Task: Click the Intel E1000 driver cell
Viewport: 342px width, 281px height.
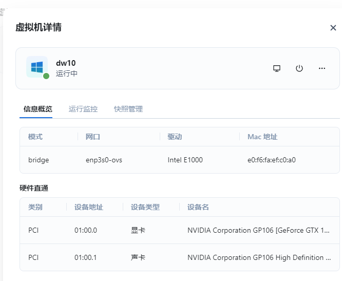Action: point(185,160)
